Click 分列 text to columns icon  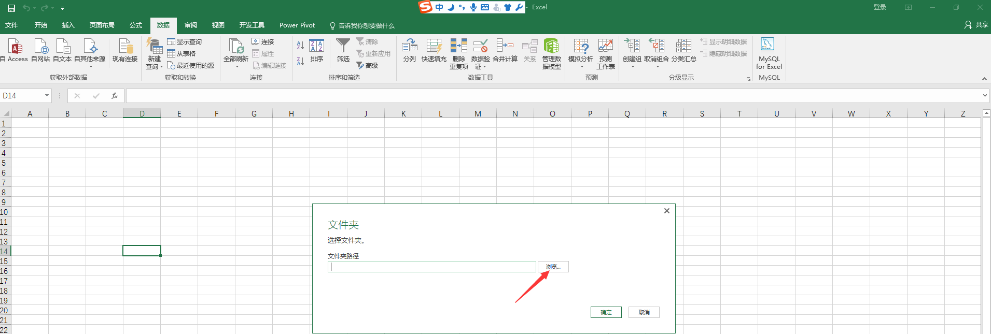click(410, 50)
